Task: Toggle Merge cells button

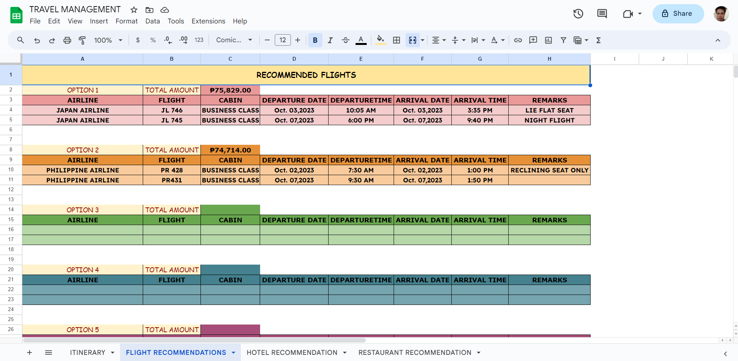Action: [x=412, y=40]
